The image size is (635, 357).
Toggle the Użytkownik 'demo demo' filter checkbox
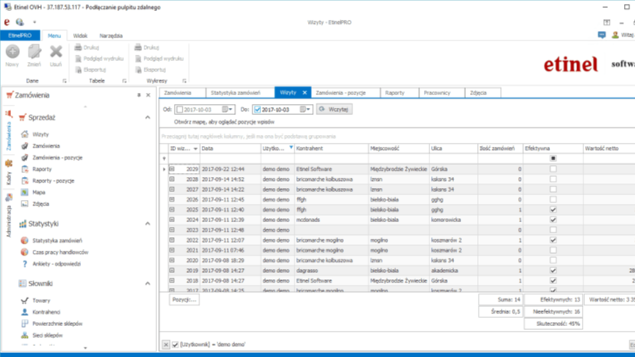[175, 344]
